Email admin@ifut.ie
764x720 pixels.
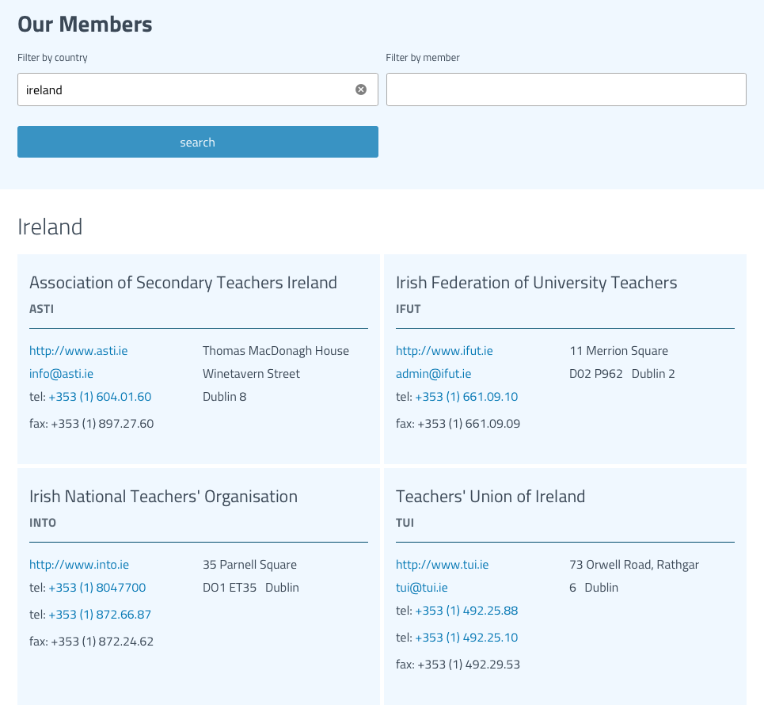(x=434, y=374)
